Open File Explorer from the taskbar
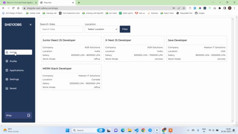Viewport: 238px width, 134px height. [x=129, y=130]
